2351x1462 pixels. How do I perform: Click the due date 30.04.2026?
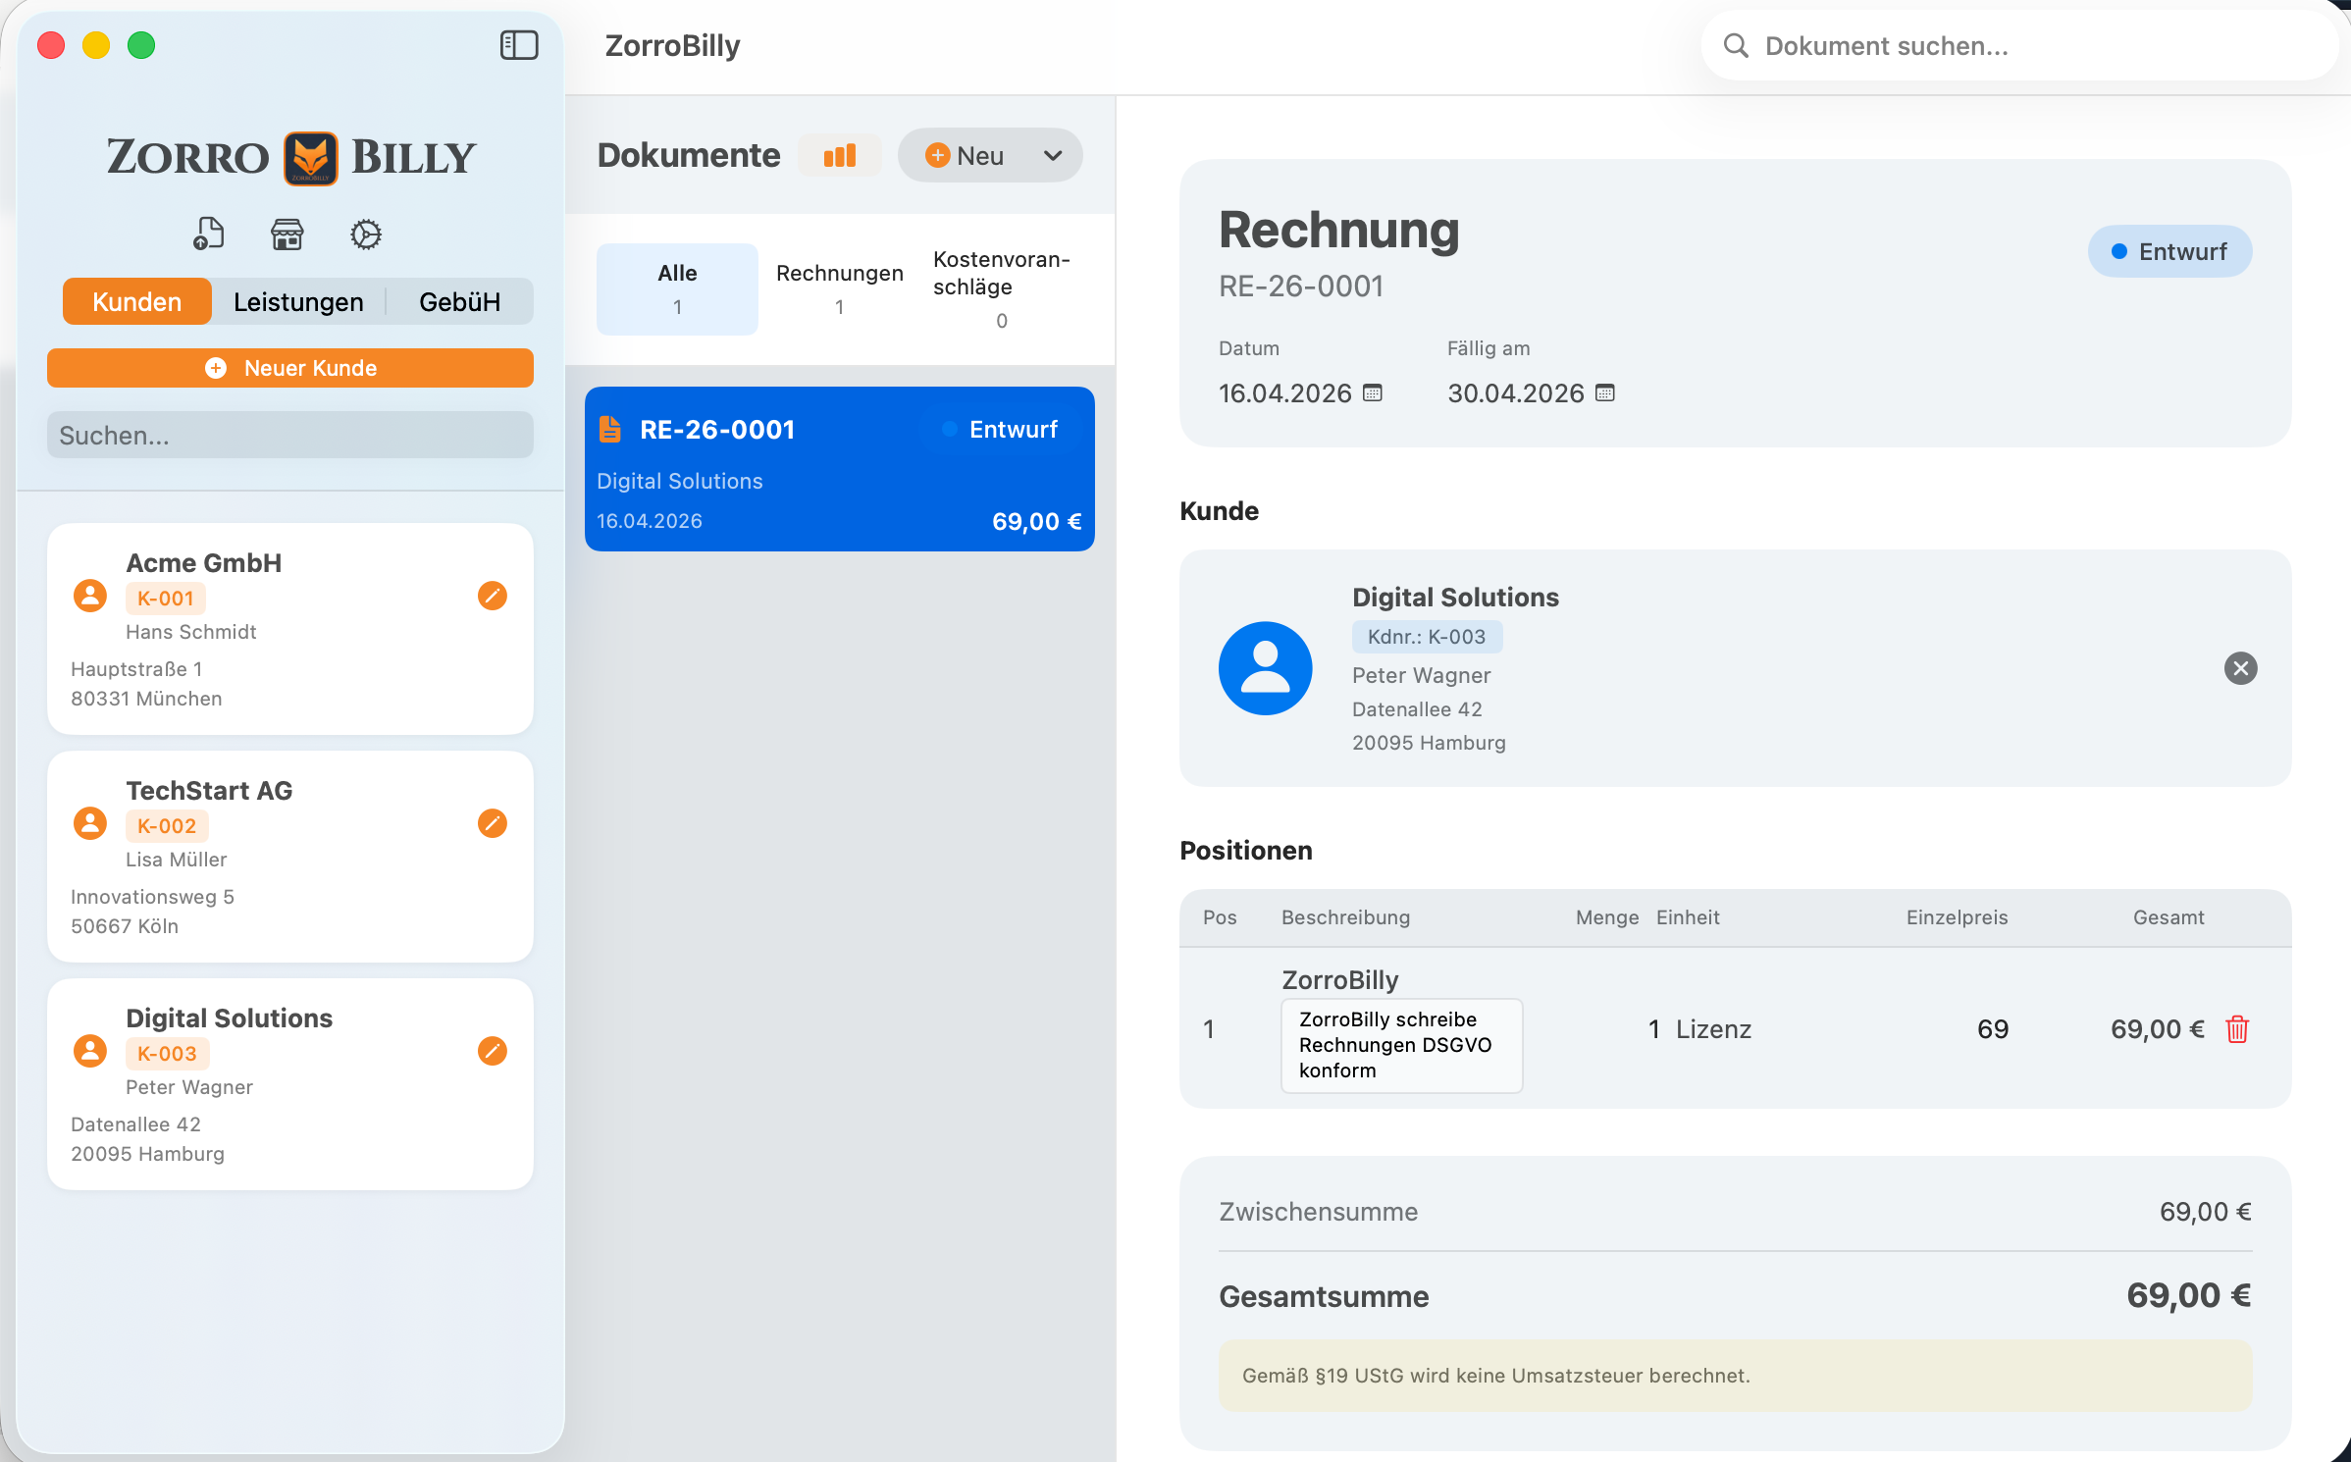pyautogui.click(x=1516, y=393)
